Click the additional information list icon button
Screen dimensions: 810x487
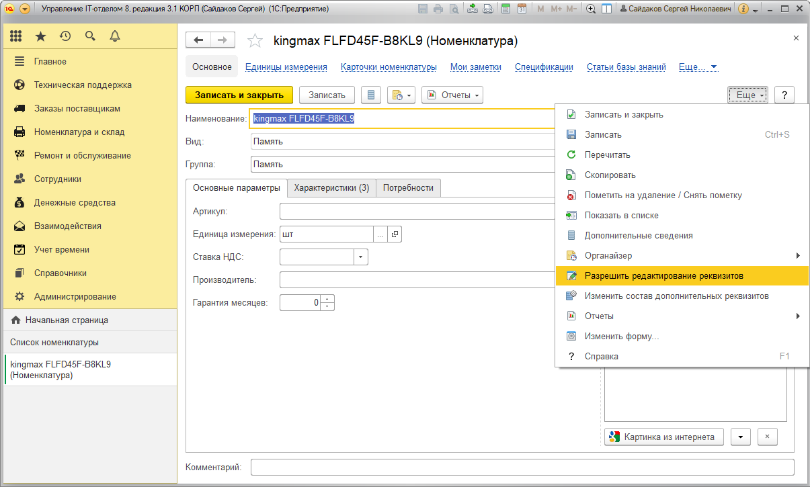371,95
